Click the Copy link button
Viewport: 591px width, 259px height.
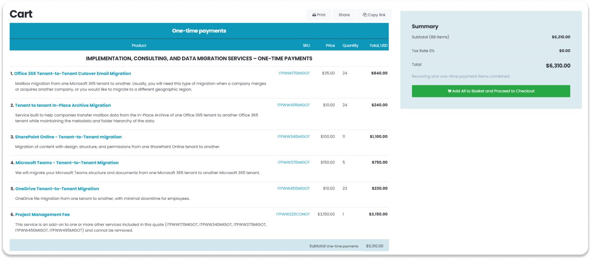pyautogui.click(x=374, y=15)
